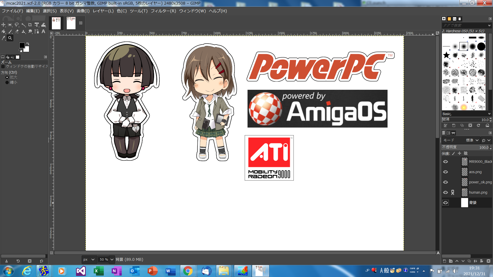Image resolution: width=493 pixels, height=277 pixels.
Task: Select the Eraser tool
Action: click(x=17, y=32)
